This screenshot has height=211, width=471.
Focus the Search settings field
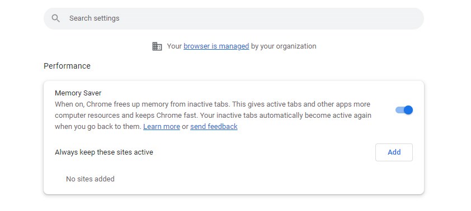coord(234,18)
